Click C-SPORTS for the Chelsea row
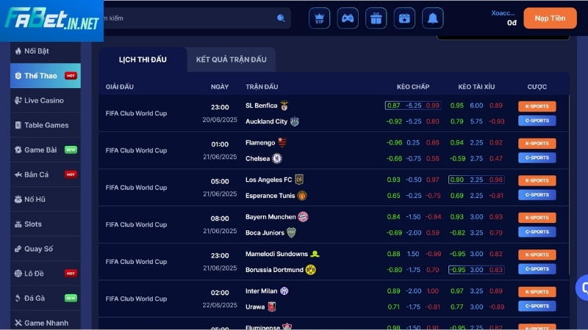Viewport: 588px width, 330px height. pos(537,158)
